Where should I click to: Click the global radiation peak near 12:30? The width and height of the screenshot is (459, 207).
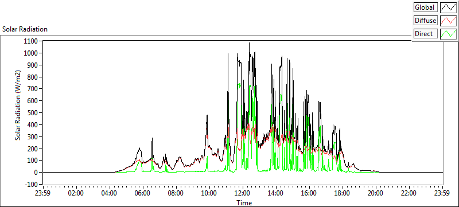[249, 43]
